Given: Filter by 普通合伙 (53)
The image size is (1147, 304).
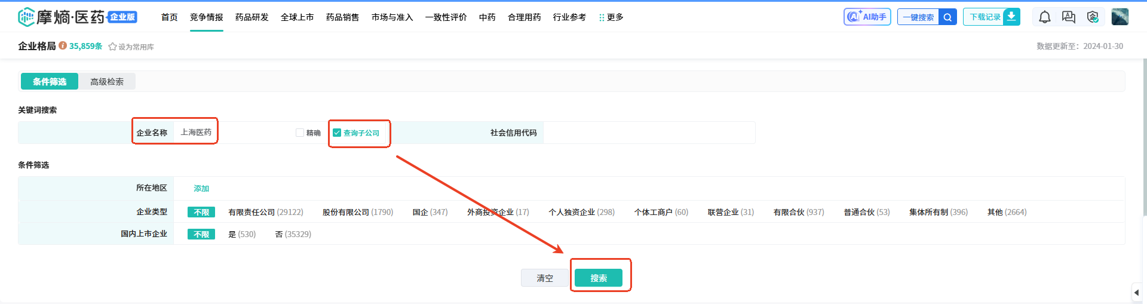Looking at the screenshot, I should click(x=867, y=212).
